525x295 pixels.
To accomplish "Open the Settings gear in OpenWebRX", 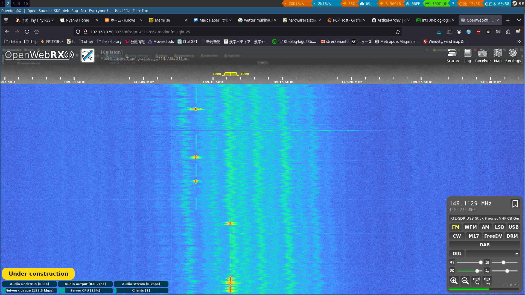I will tap(513, 56).
